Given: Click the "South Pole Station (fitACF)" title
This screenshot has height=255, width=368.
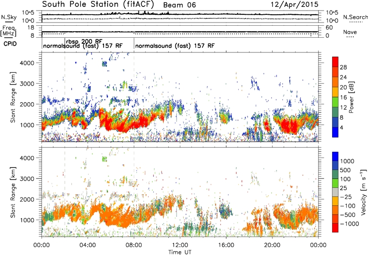Looking at the screenshot, I should [98, 5].
